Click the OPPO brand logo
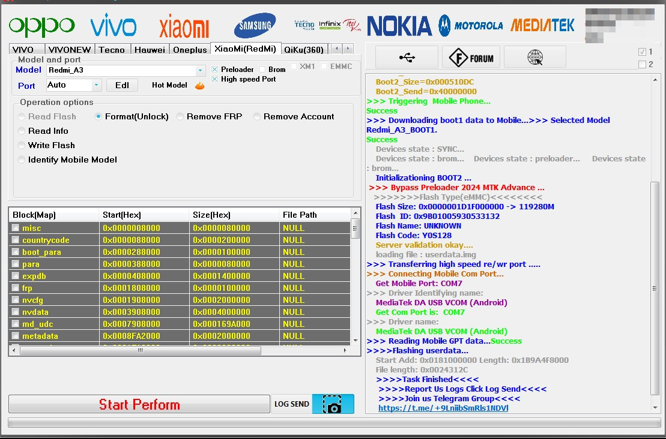Image resolution: width=666 pixels, height=439 pixels. click(42, 26)
